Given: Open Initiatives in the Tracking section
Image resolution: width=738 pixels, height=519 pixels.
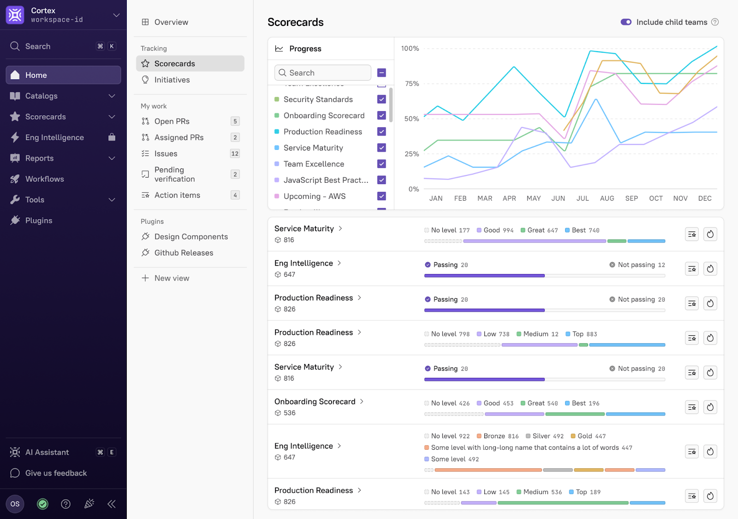Looking at the screenshot, I should coord(172,80).
